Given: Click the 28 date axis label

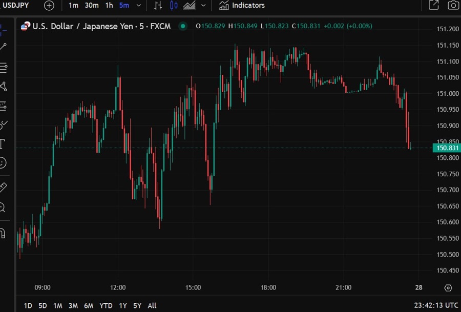Looking at the screenshot, I should coord(418,287).
